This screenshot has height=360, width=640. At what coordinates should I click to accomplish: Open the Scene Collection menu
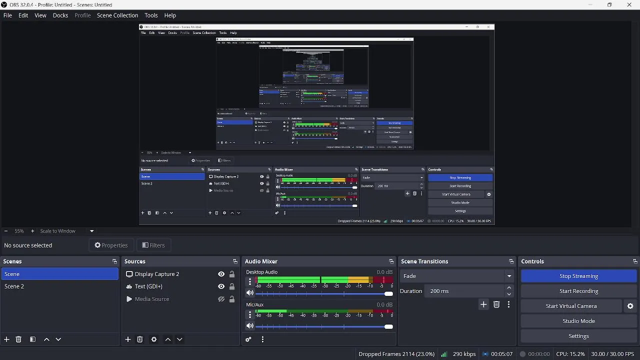point(117,15)
